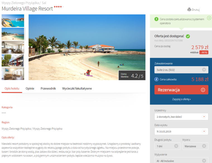Image resolution: width=212 pixels, height=163 pixels.
Task: Open the Zakwaterowanie Suite 2 os. dropdown
Action: click(x=181, y=70)
